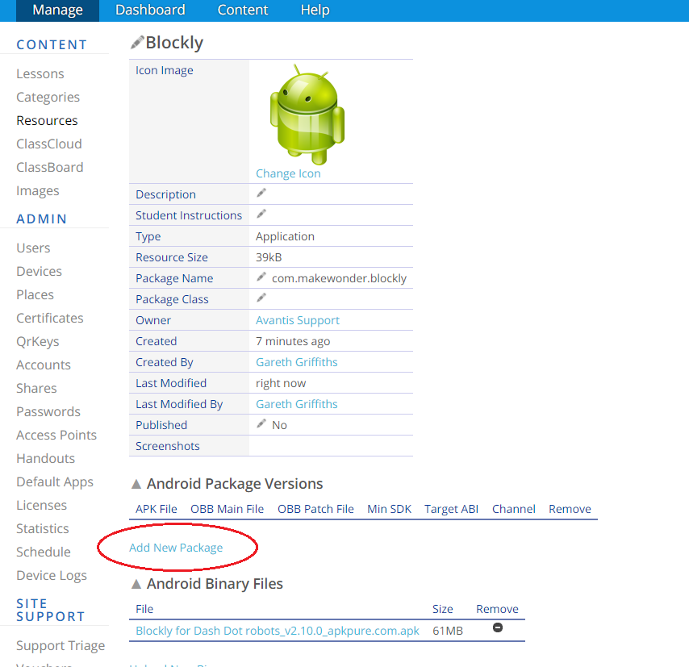Screen dimensions: 689x667
Task: Click the Channel column header
Action: tap(513, 509)
